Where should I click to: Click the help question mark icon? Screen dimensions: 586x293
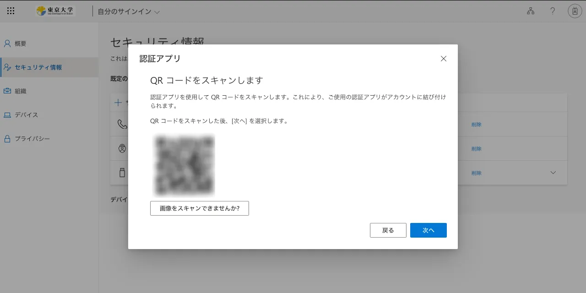click(x=553, y=11)
